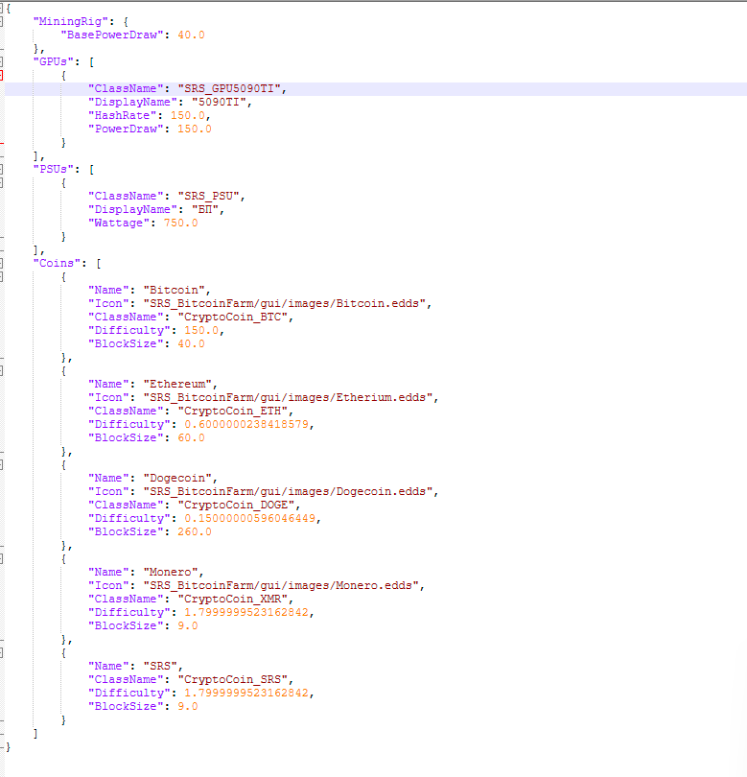The image size is (747, 777).
Task: Select Ethereum BlockSize value 60.0
Action: pos(191,437)
